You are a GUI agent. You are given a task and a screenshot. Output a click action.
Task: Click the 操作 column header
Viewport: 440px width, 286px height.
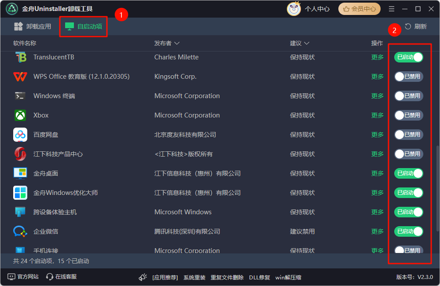[x=377, y=43]
